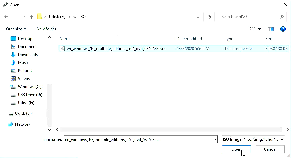Expand the File name history dropdown
The image size is (291, 158).
coord(215,139)
